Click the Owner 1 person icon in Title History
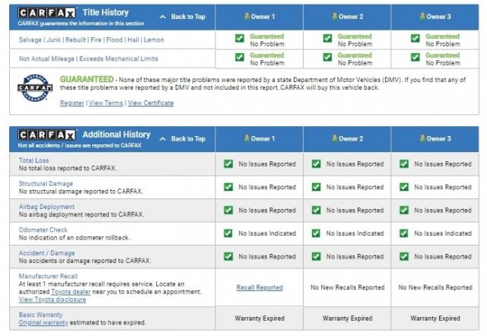This screenshot has width=487, height=336. (247, 16)
